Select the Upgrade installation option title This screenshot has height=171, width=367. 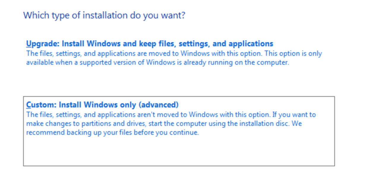(150, 44)
